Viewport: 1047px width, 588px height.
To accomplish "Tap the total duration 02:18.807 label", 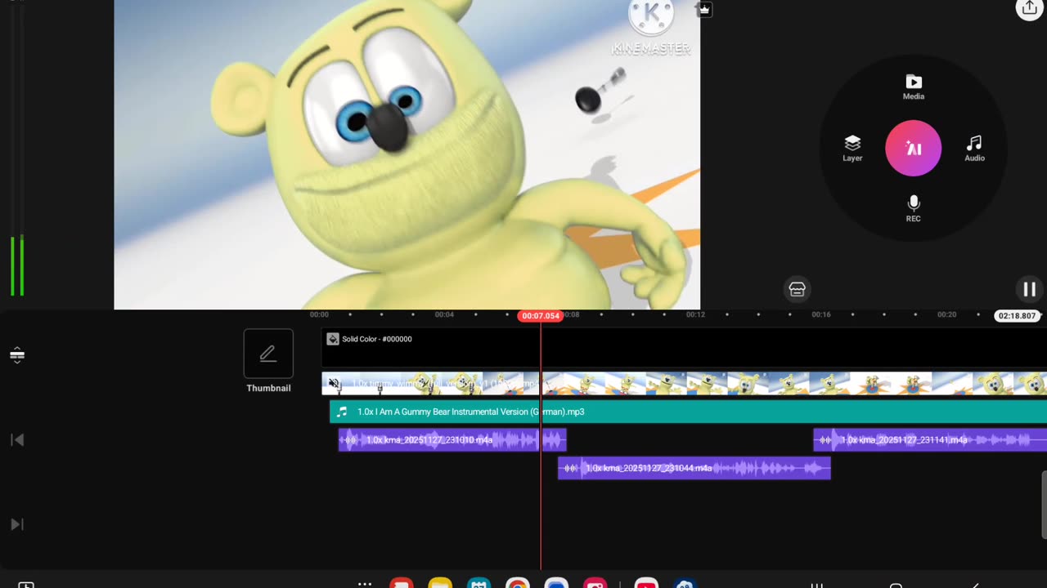I will pos(1017,315).
